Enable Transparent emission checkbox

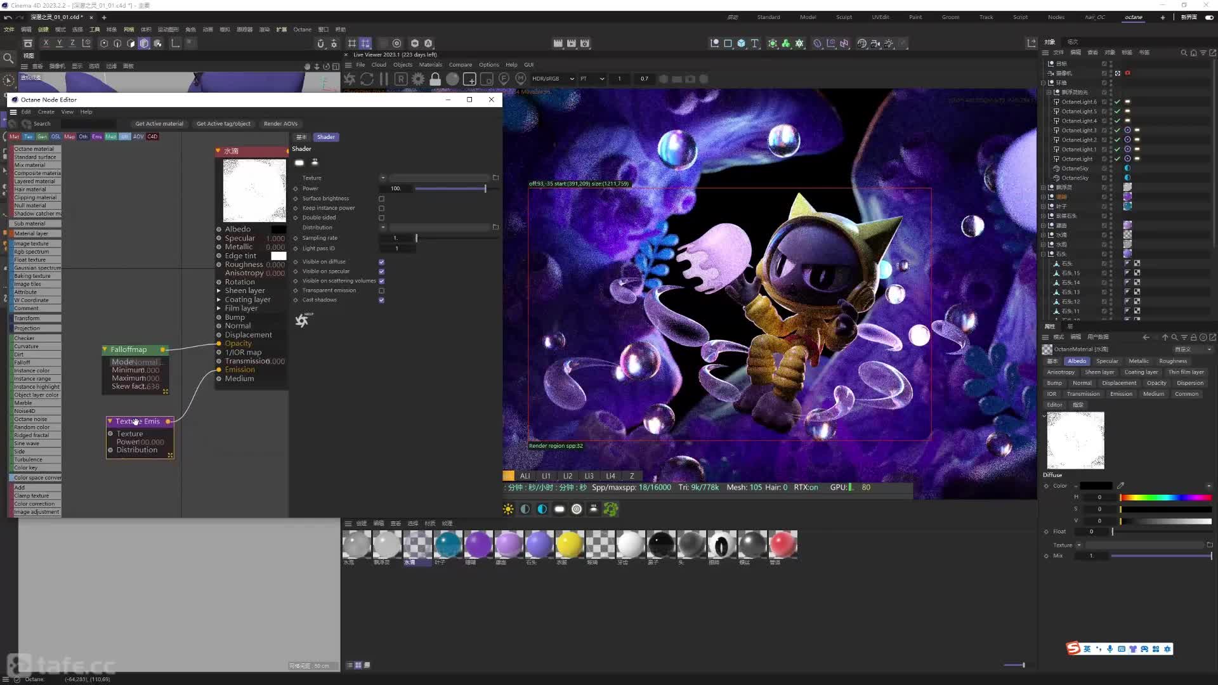(x=381, y=290)
